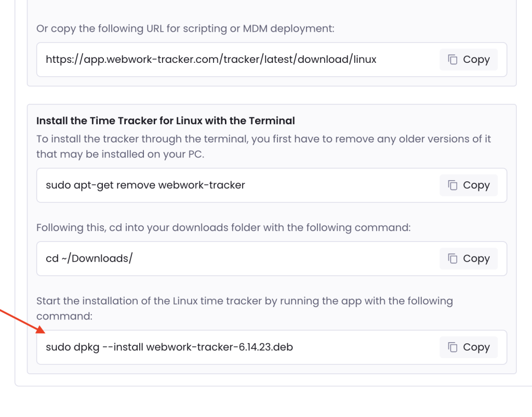Image resolution: width=532 pixels, height=417 pixels.
Task: Copy the Linux download URL
Action: tap(469, 60)
